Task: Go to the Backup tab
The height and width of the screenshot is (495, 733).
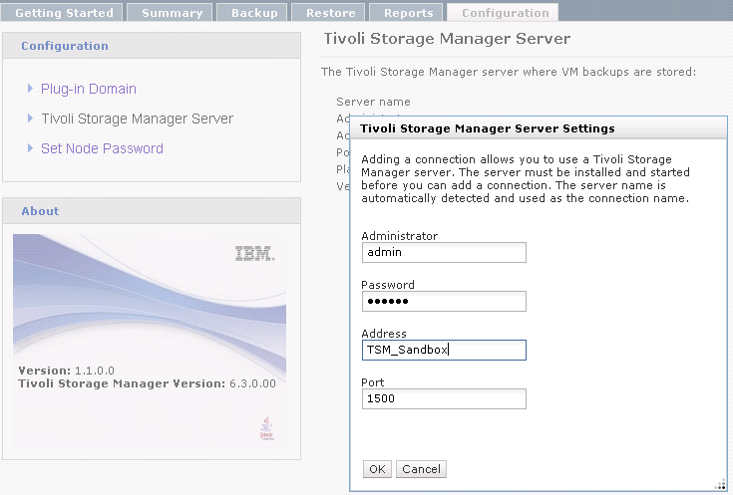Action: coord(254,13)
